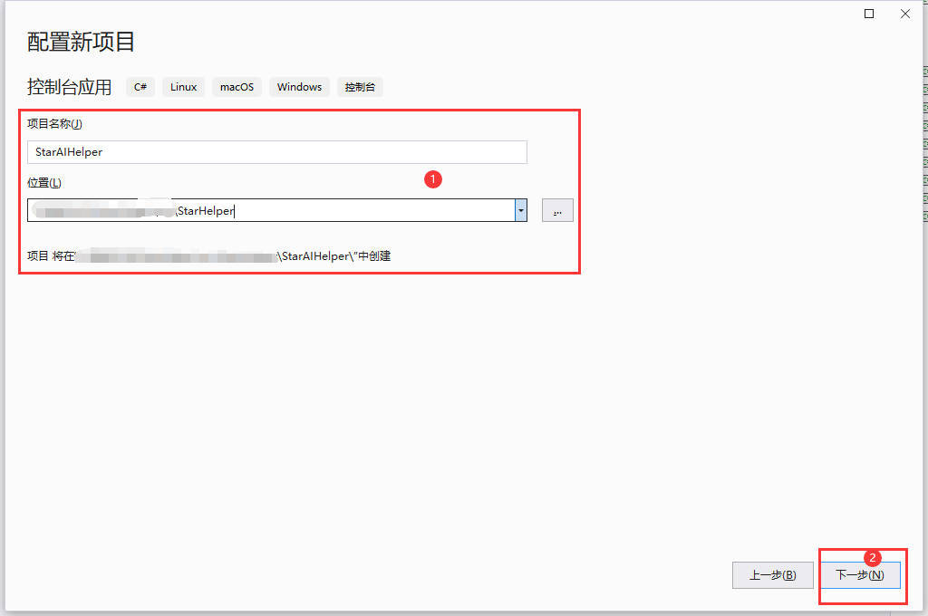The height and width of the screenshot is (616, 928).
Task: Maximize the configure project dialog window
Action: click(x=869, y=14)
